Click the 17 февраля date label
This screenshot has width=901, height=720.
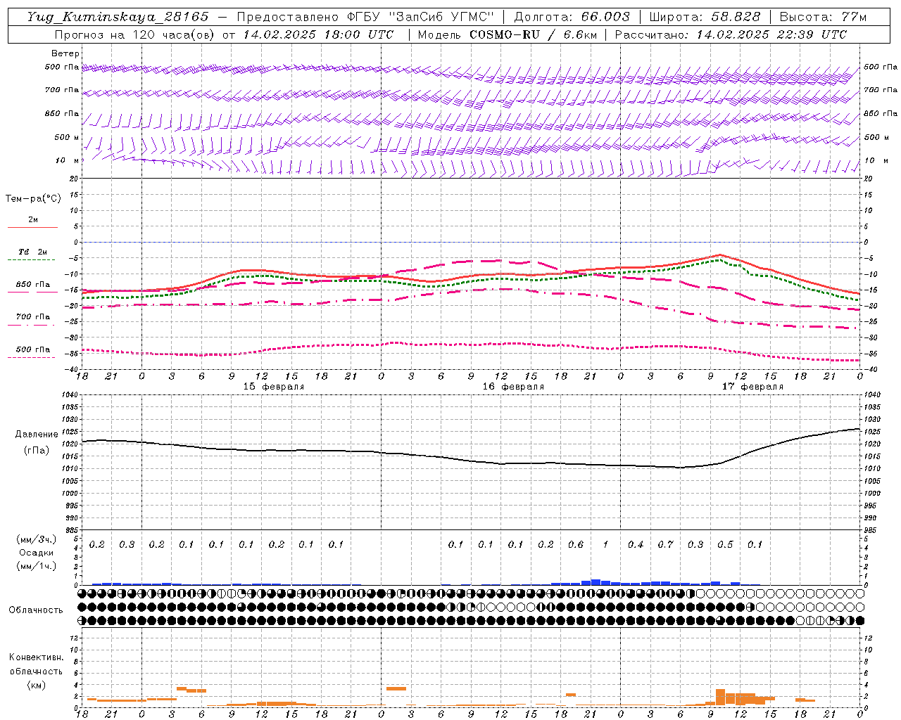[752, 387]
